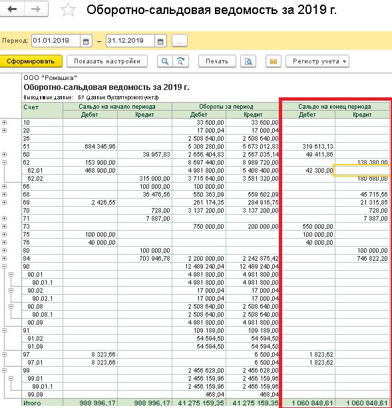The width and height of the screenshot is (392, 408).
Task: Collapse account 90 group
Action: [x=4, y=267]
